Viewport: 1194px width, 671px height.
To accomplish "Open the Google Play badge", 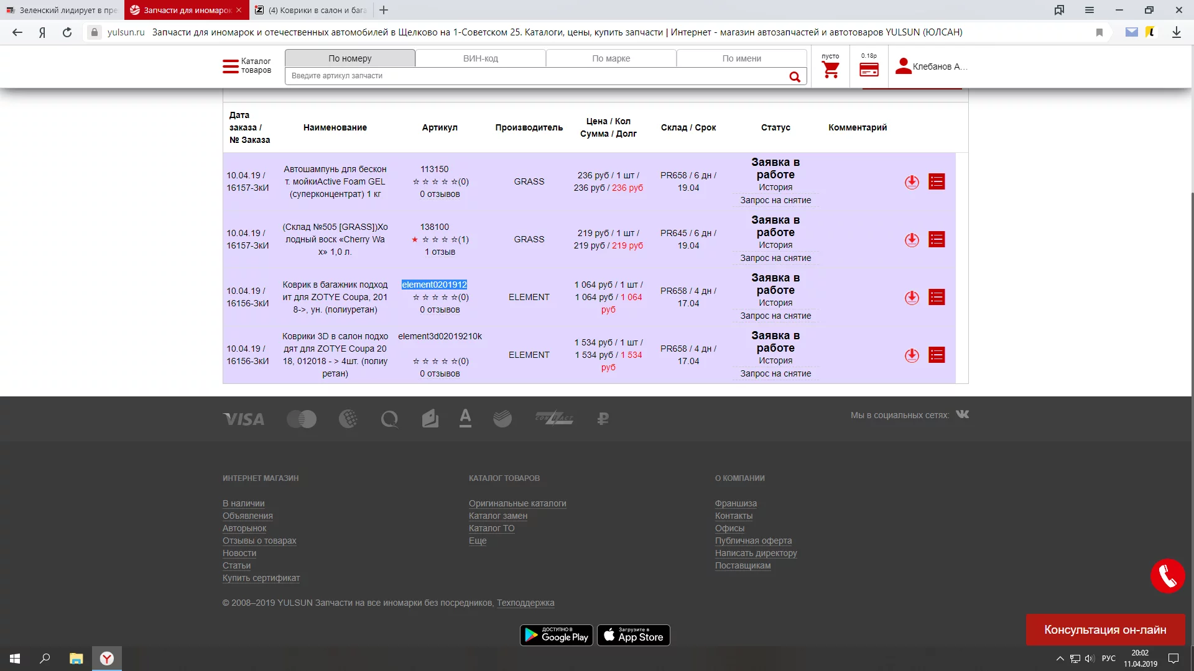I will coord(557,635).
